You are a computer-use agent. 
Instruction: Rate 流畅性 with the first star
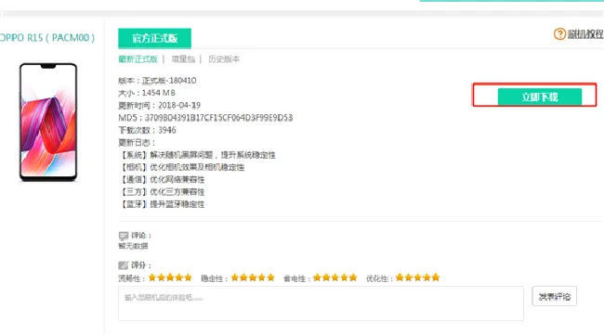(x=152, y=277)
